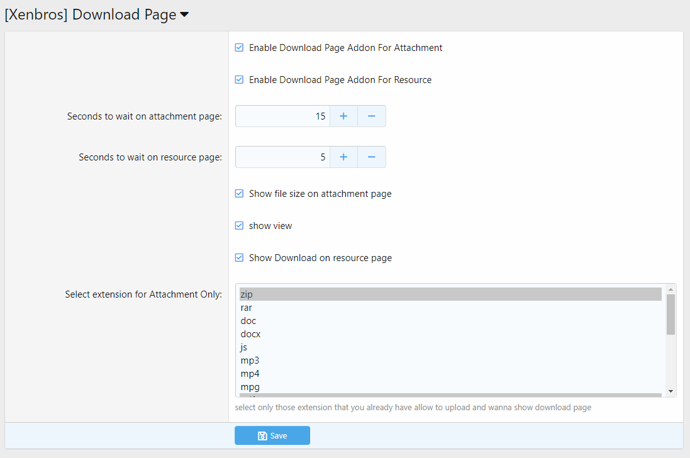Save the download page options
The width and height of the screenshot is (690, 458).
(272, 435)
